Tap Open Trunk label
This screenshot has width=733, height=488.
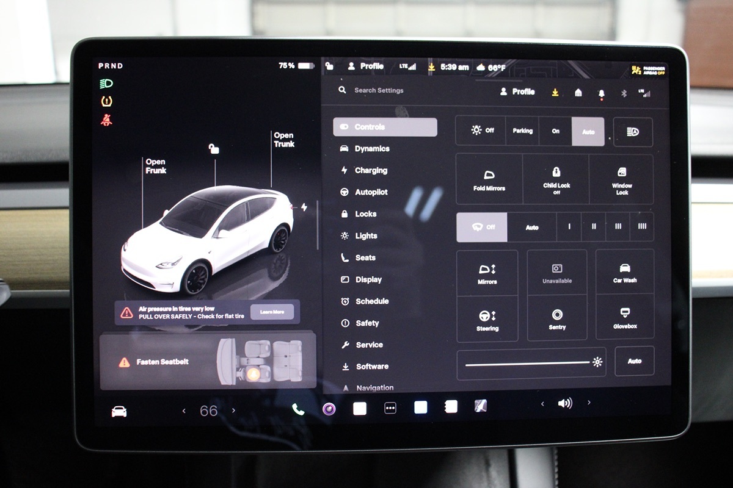pos(283,140)
